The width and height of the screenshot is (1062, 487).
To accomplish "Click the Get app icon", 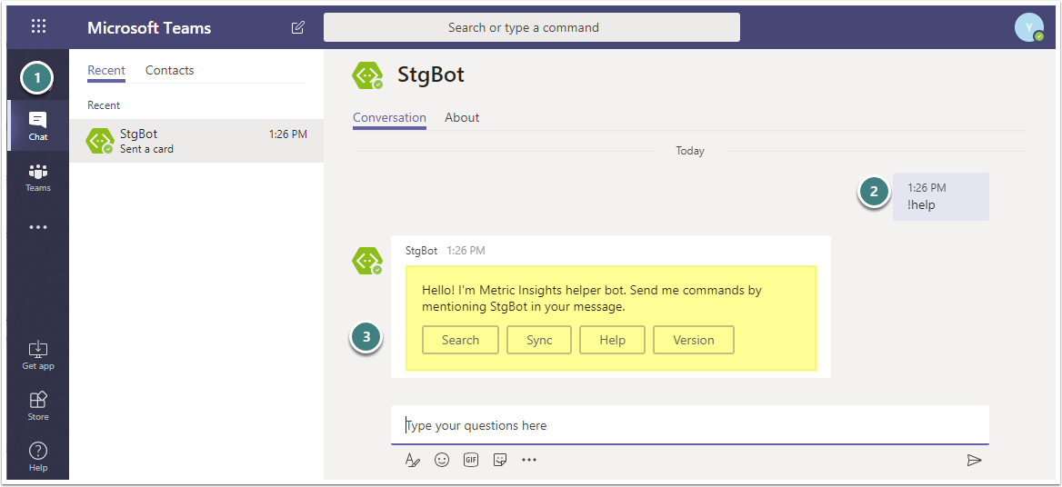I will (38, 354).
